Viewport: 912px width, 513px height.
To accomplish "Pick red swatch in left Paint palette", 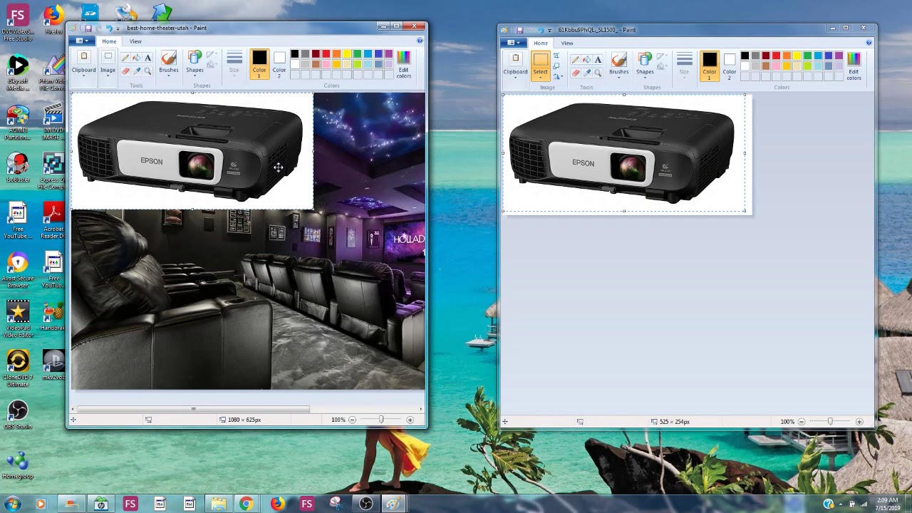I will [326, 54].
